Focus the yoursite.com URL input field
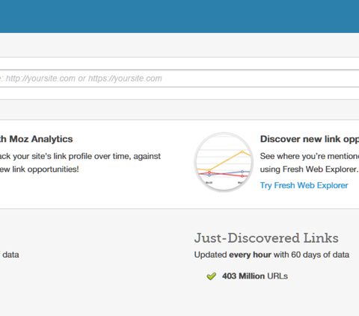Viewport: 359px width, 316px height. [179, 78]
